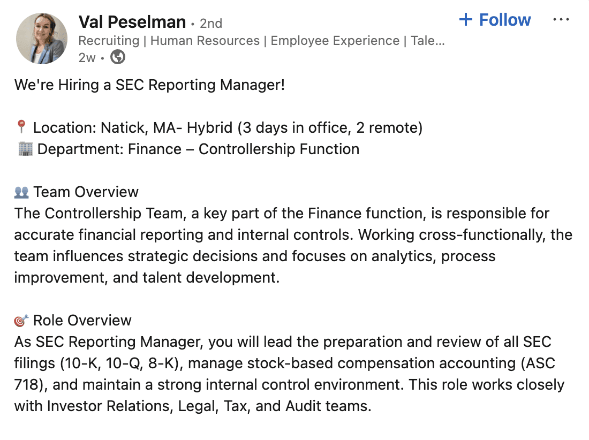Click the plus icon beside Follow
Image resolution: width=589 pixels, height=440 pixels.
(466, 20)
